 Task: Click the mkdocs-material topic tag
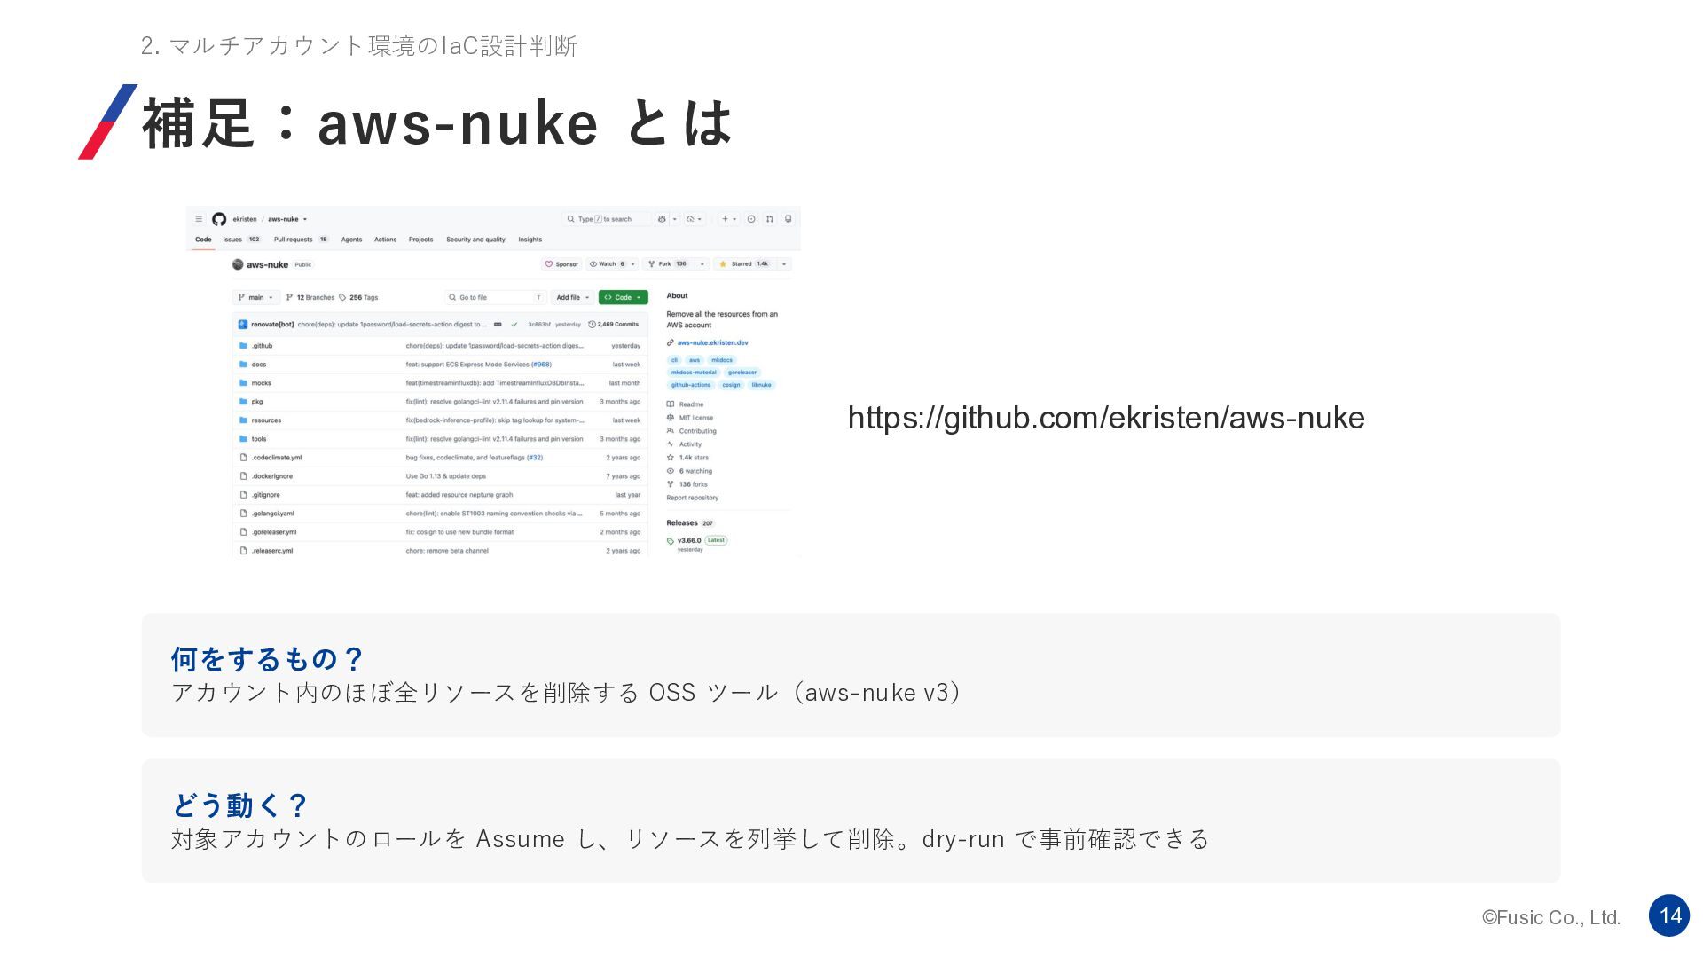tap(694, 373)
